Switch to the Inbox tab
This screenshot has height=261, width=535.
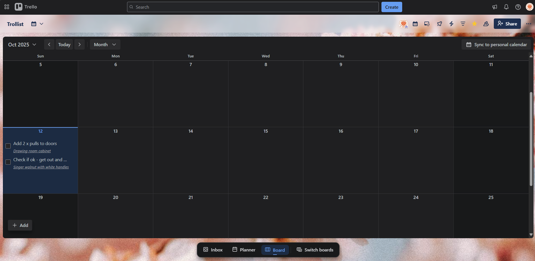tap(213, 250)
